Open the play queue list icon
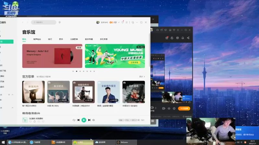Screen dimensions: 259x145 click(x=142, y=120)
